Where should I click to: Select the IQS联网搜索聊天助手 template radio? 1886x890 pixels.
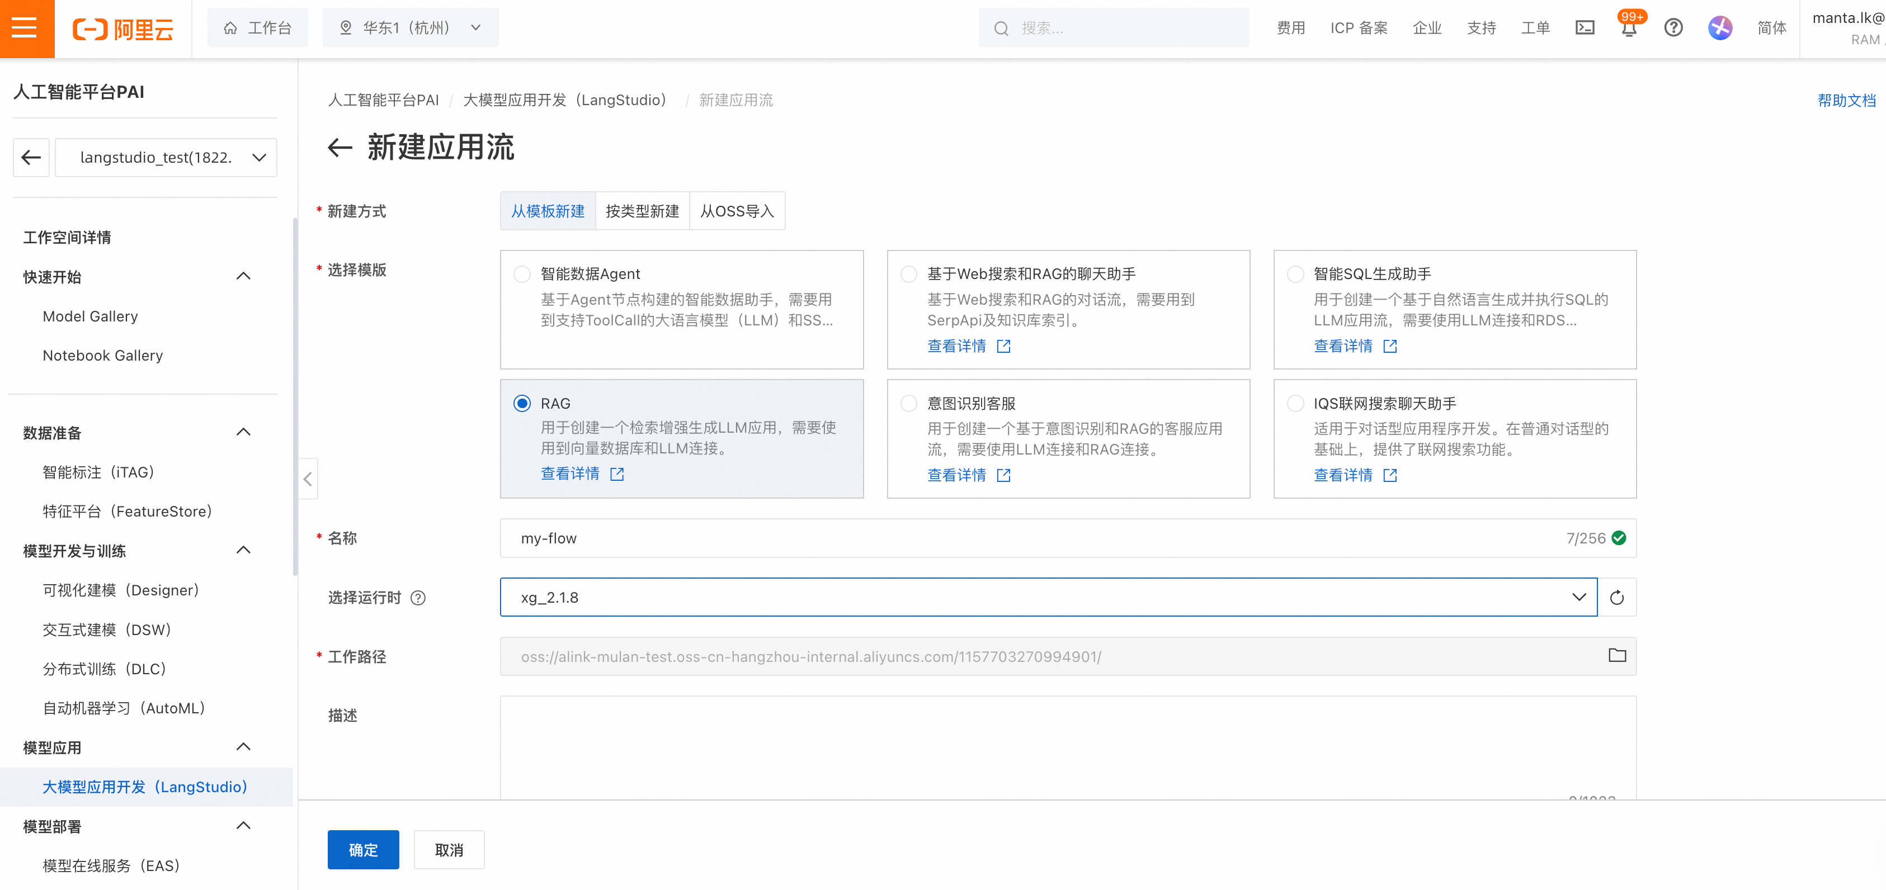[1295, 403]
